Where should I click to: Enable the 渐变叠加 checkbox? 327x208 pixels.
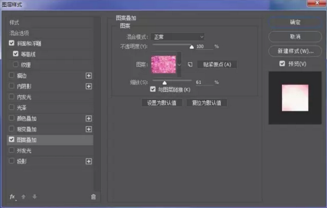(12, 129)
